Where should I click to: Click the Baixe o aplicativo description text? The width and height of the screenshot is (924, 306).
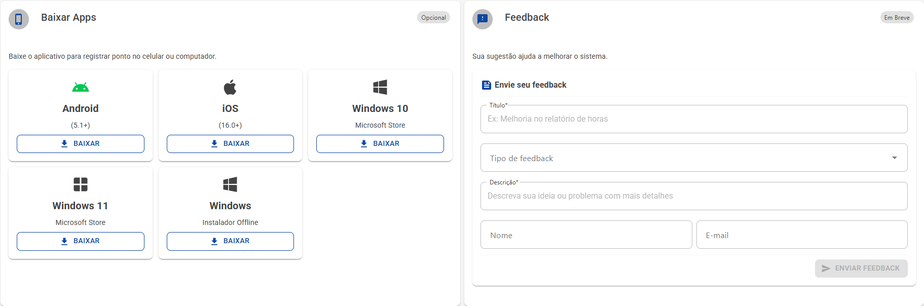[x=113, y=56]
